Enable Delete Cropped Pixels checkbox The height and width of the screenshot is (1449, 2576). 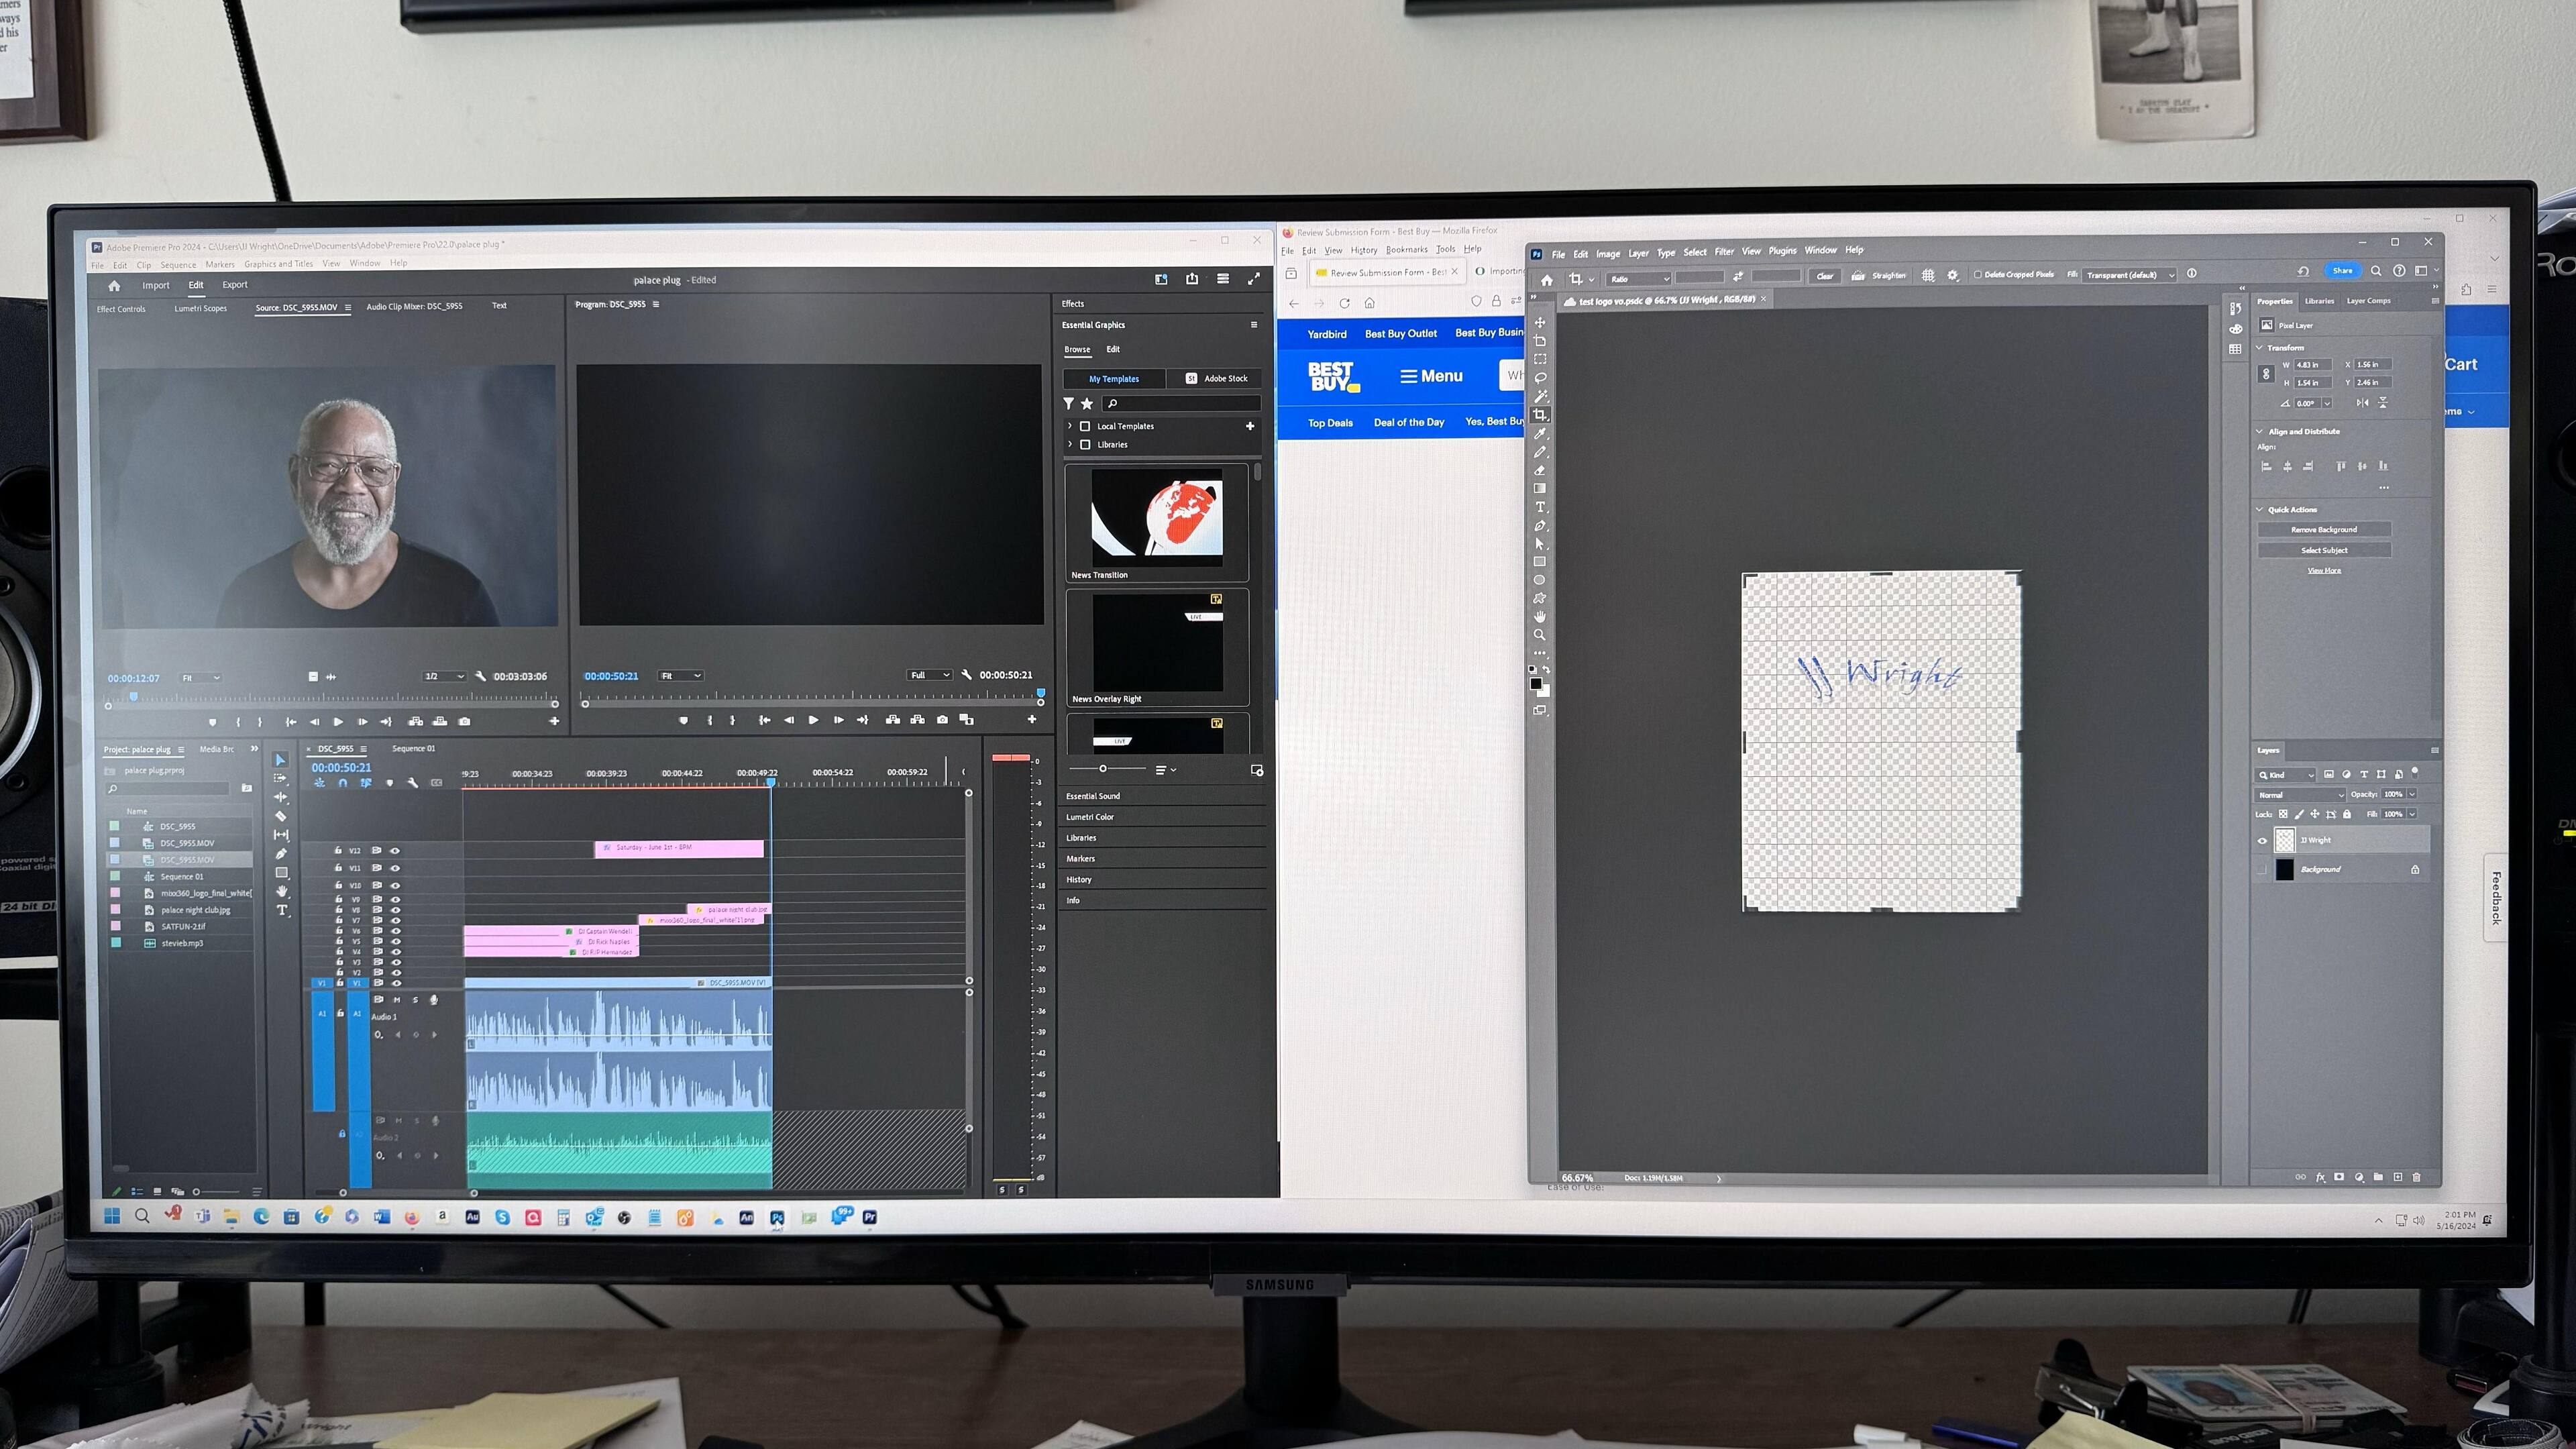[x=1977, y=275]
